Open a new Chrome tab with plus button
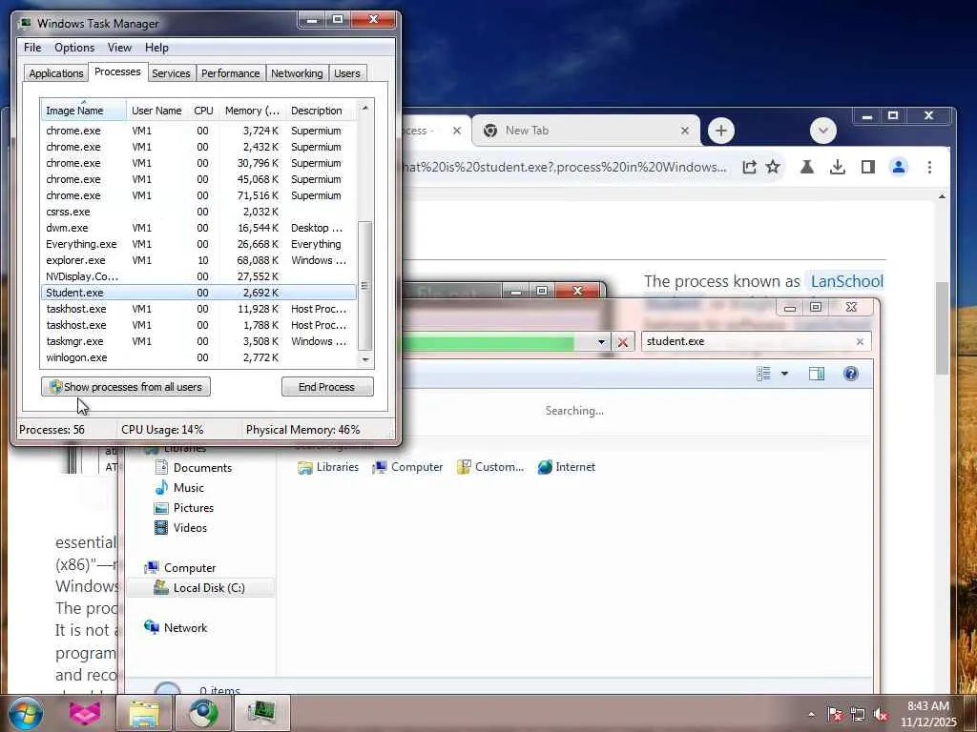Image resolution: width=977 pixels, height=732 pixels. click(x=721, y=131)
